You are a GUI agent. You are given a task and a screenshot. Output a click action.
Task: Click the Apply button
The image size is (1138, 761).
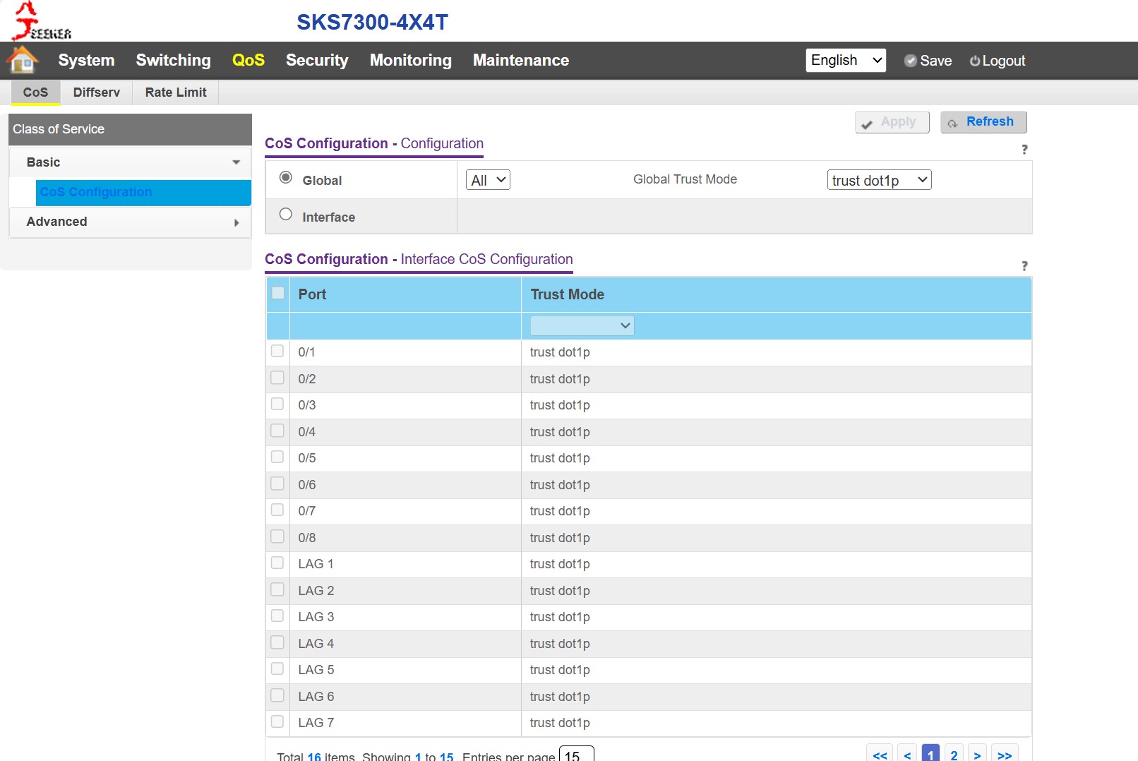point(892,122)
